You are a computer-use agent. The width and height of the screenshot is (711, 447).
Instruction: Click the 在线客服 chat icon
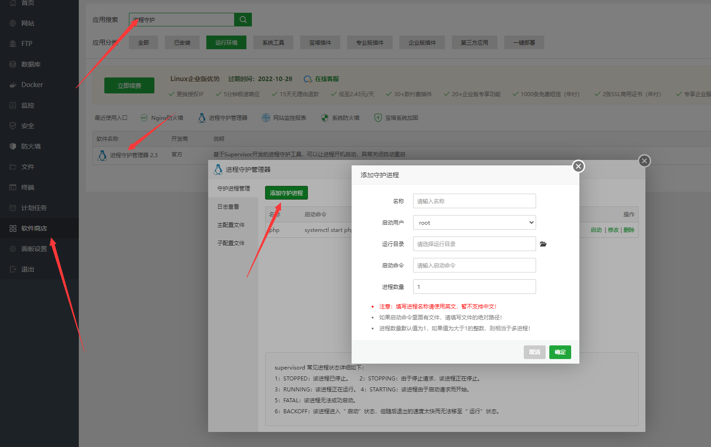[308, 79]
